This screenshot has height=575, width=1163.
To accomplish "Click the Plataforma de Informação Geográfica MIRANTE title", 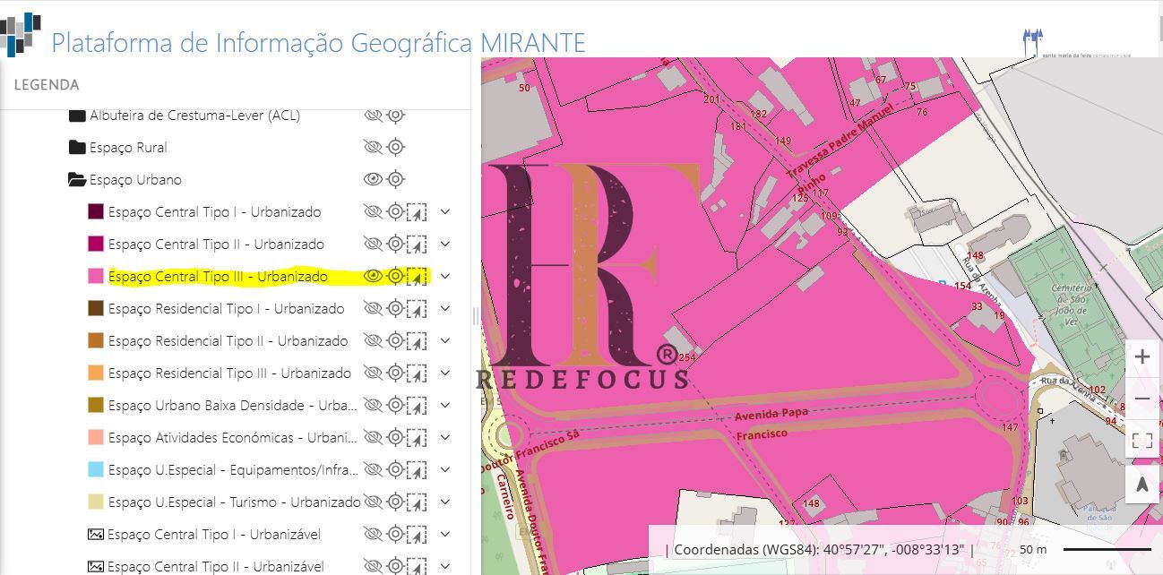I will coord(318,42).
